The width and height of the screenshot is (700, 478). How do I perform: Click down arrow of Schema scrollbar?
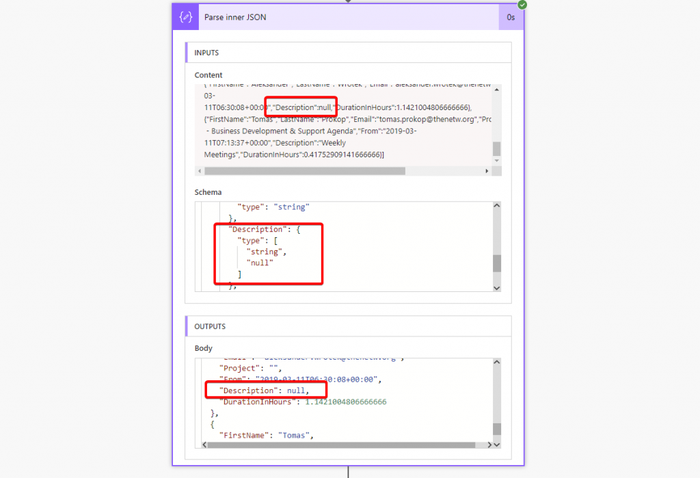(496, 288)
